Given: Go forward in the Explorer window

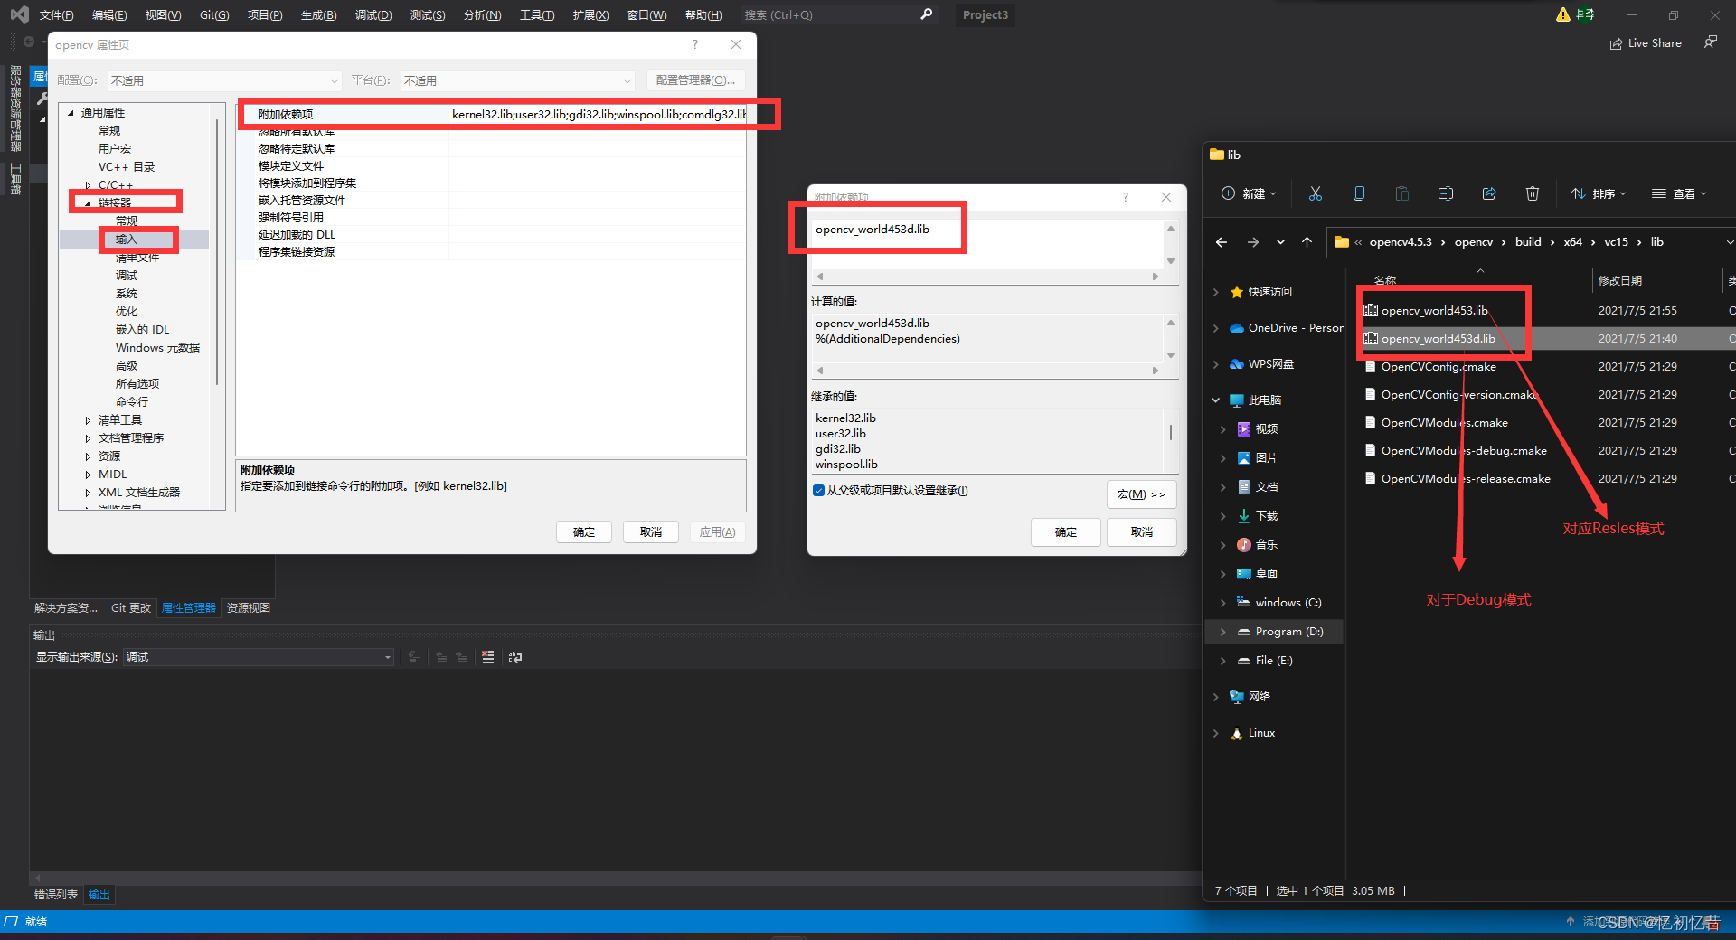Looking at the screenshot, I should tap(1252, 242).
